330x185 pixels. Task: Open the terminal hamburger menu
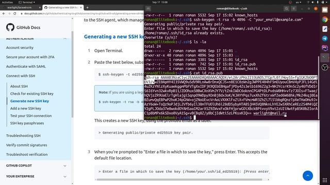click(x=293, y=9)
